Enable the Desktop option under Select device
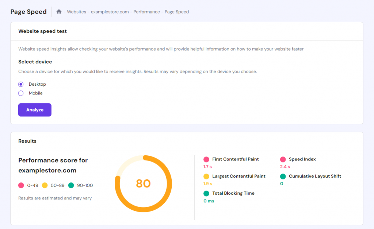The width and height of the screenshot is (374, 229). click(x=21, y=84)
